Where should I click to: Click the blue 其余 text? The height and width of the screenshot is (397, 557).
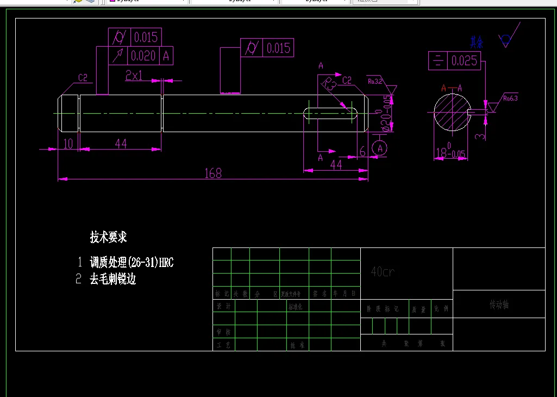pos(477,42)
